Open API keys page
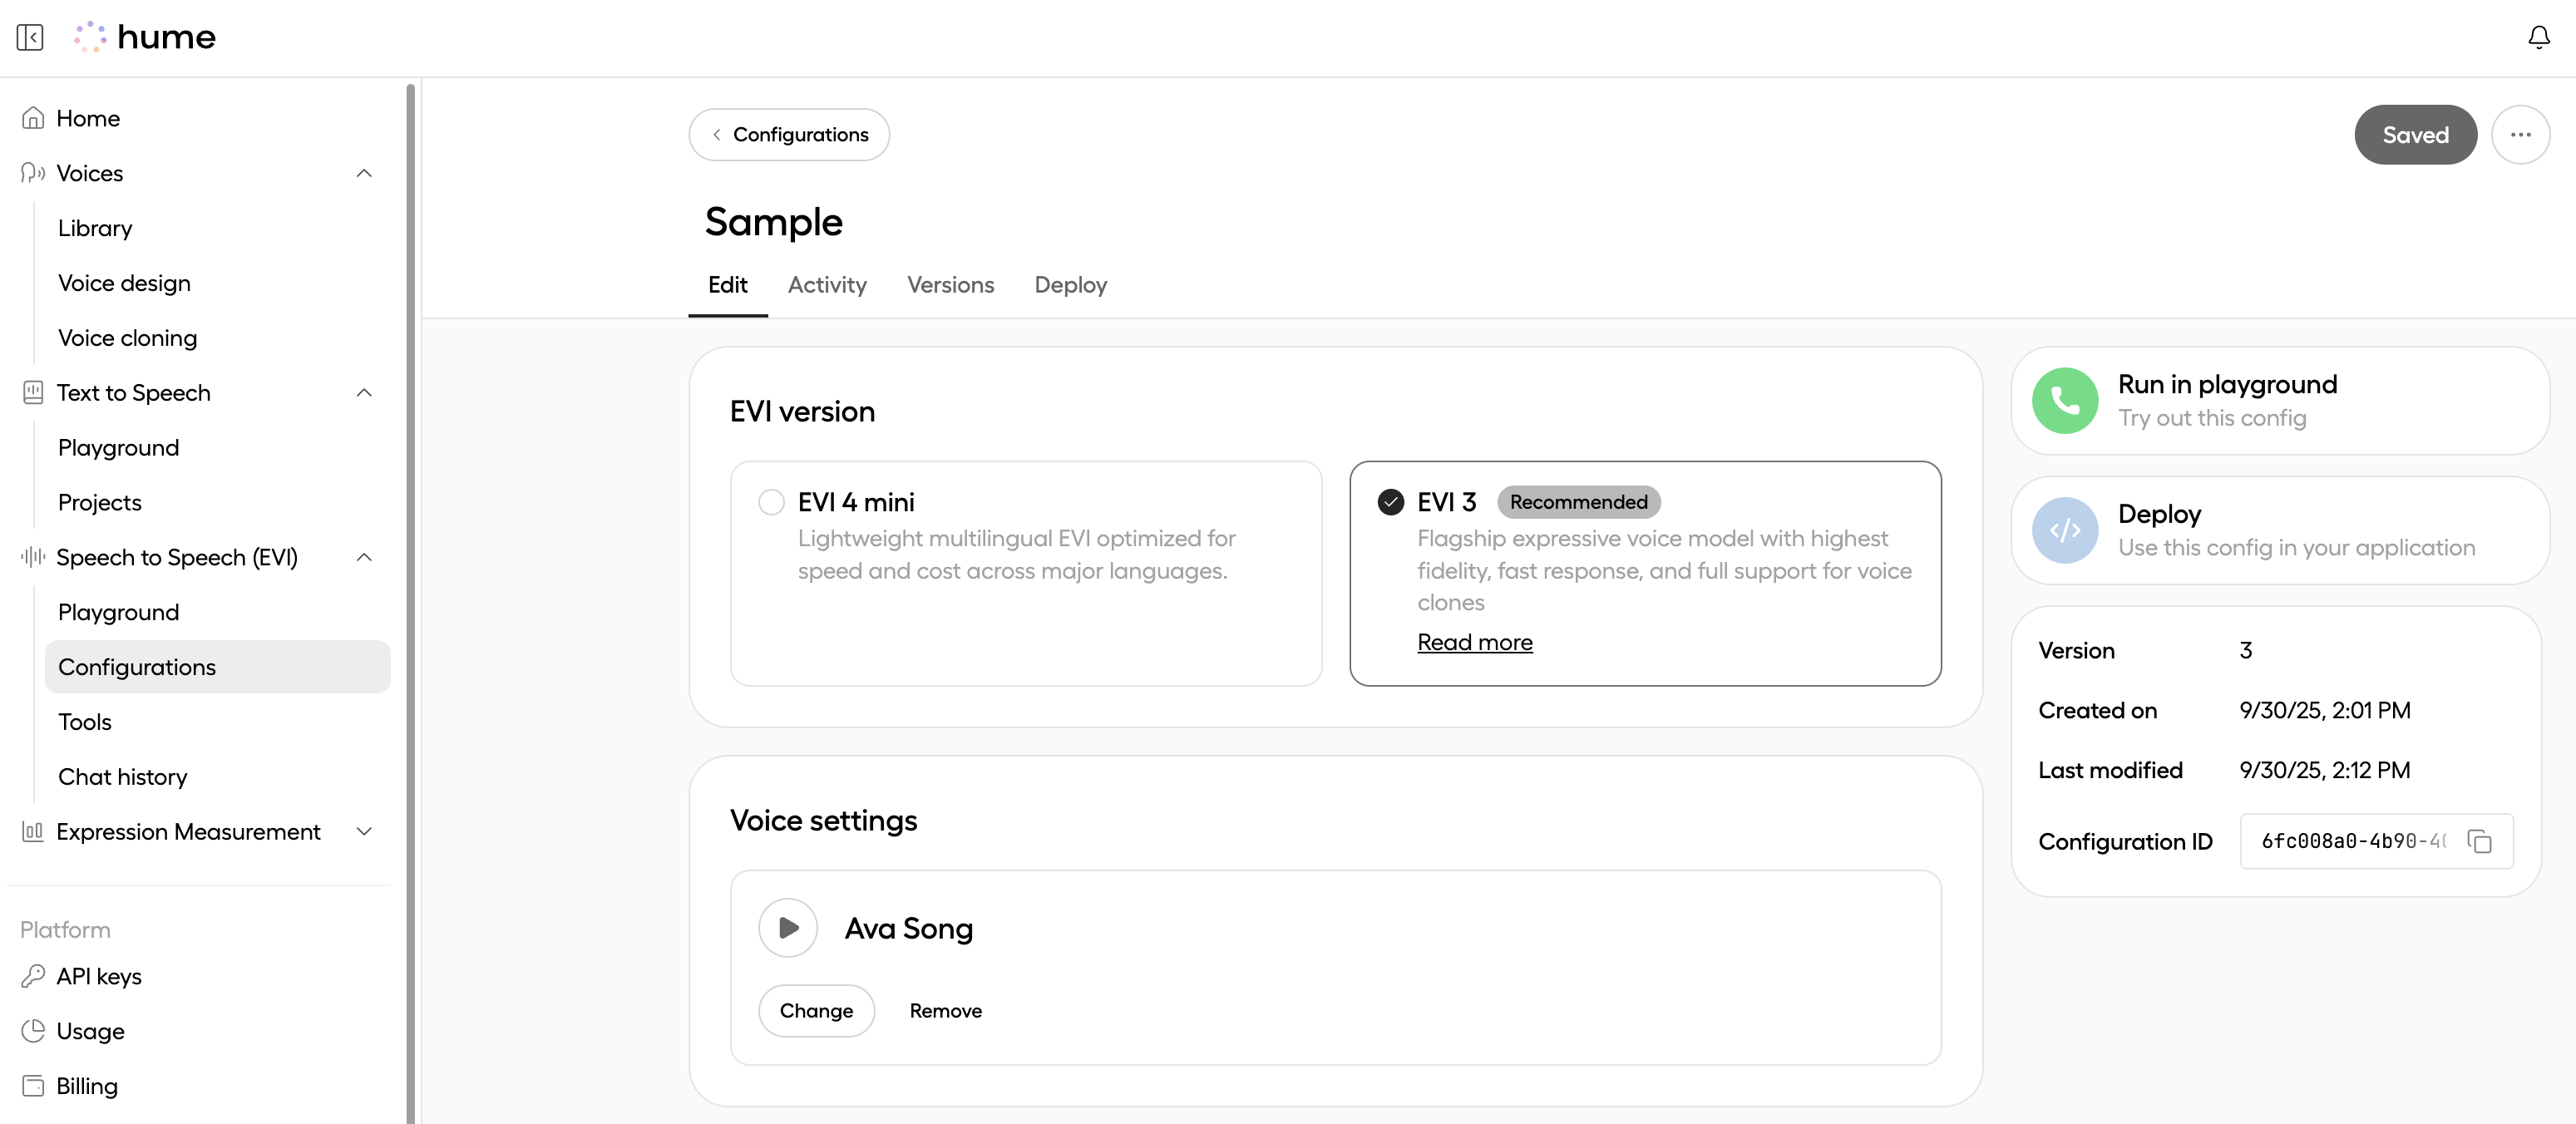2576x1124 pixels. tap(98, 976)
